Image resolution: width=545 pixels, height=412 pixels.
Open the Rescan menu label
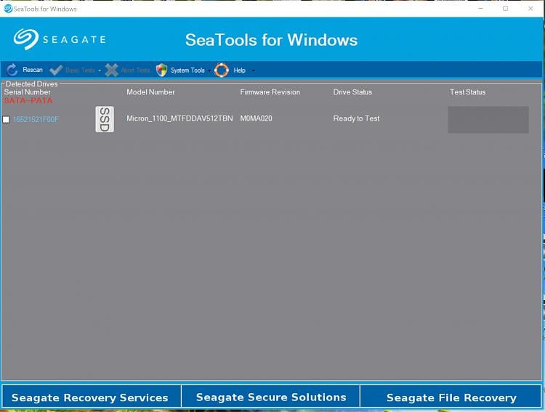tap(33, 70)
